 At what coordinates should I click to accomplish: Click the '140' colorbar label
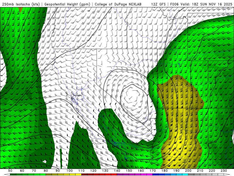click(x=117, y=171)
